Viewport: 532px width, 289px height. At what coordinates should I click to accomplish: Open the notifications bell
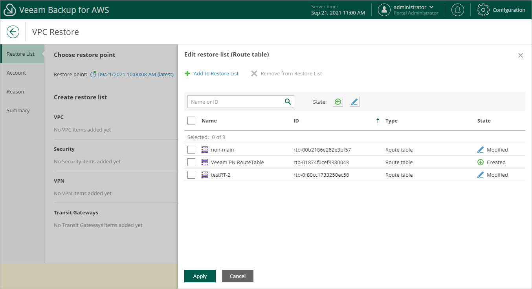(457, 9)
